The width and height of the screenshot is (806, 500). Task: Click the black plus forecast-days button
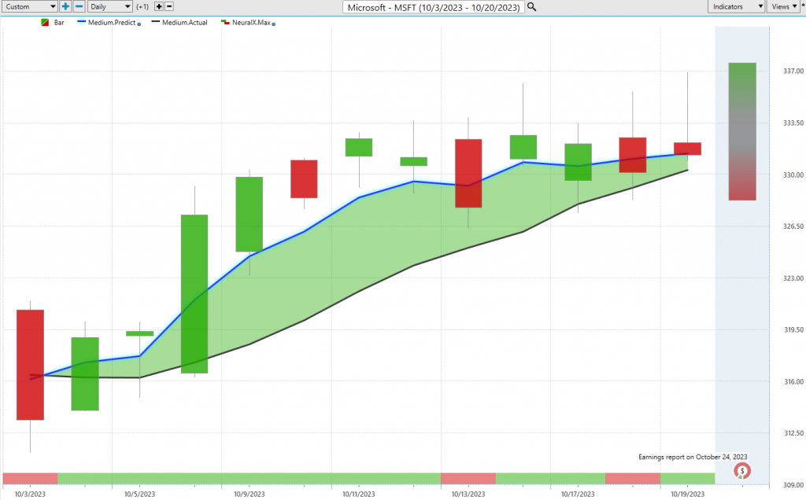coord(159,6)
